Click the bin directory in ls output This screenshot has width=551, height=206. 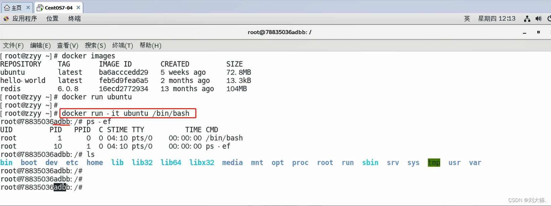point(6,162)
